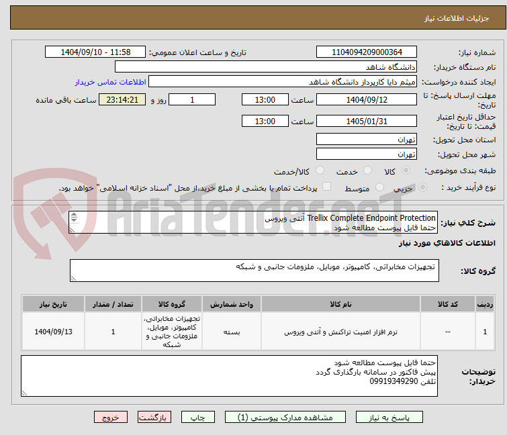Click the 'بازگشت' back button
Screen dimensions: 507x435
[x=154, y=417]
